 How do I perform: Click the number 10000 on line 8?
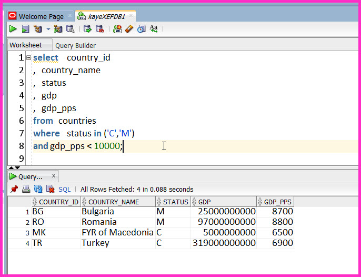pos(107,146)
